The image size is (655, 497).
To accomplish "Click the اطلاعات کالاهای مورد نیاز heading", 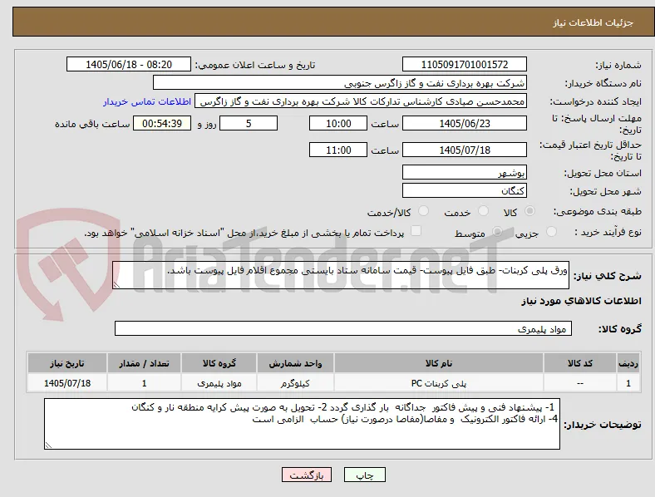I will coord(581,301).
